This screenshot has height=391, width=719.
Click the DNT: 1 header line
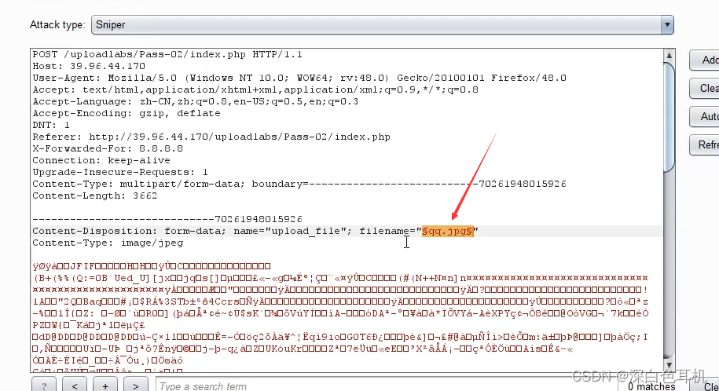tap(51, 125)
